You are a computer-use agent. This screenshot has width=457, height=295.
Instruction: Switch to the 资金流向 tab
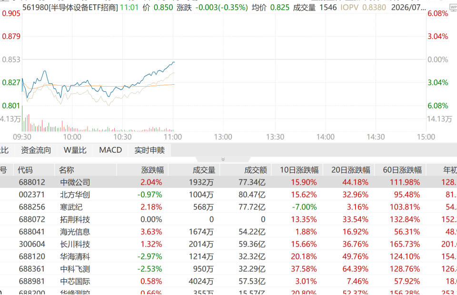point(36,150)
